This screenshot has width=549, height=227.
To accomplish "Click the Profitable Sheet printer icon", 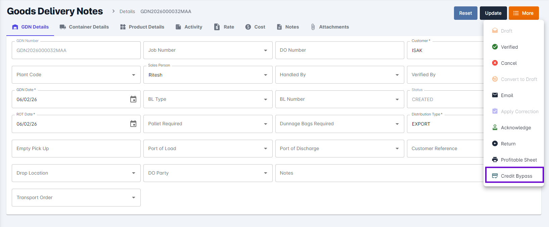I will (495, 160).
